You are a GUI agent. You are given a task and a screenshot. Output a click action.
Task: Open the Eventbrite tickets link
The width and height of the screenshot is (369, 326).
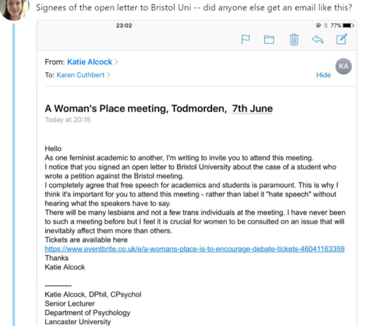[194, 249]
